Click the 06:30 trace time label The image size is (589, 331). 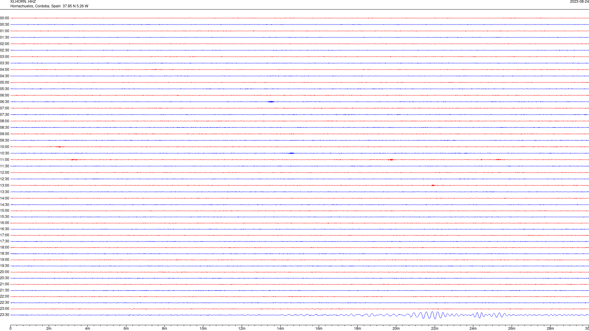coord(5,102)
